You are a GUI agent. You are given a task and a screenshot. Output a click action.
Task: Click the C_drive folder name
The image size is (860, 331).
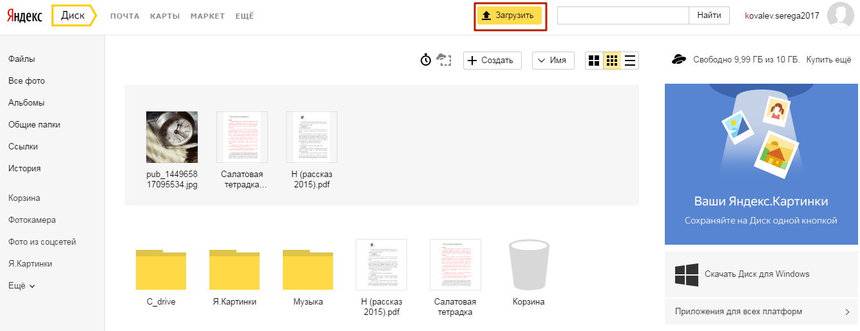[161, 302]
